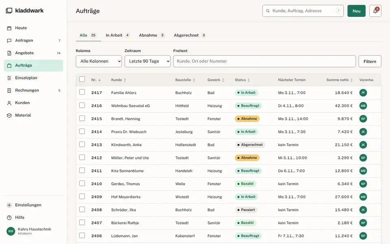Screen dimensions: 390x244
Task: Click Abgerechnet status badge in row 2413
Action: tap(250, 145)
